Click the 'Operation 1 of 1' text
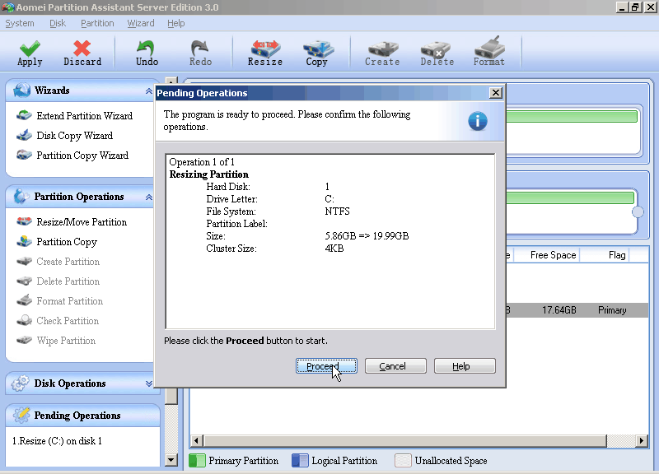Image resolution: width=659 pixels, height=474 pixels. tap(202, 162)
